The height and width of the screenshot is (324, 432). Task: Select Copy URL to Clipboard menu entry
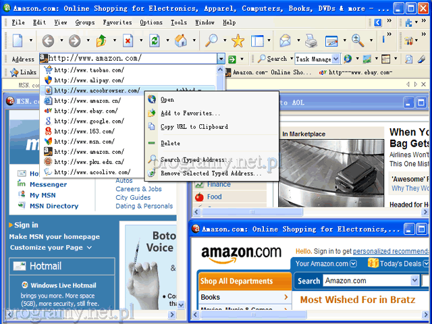tap(194, 127)
